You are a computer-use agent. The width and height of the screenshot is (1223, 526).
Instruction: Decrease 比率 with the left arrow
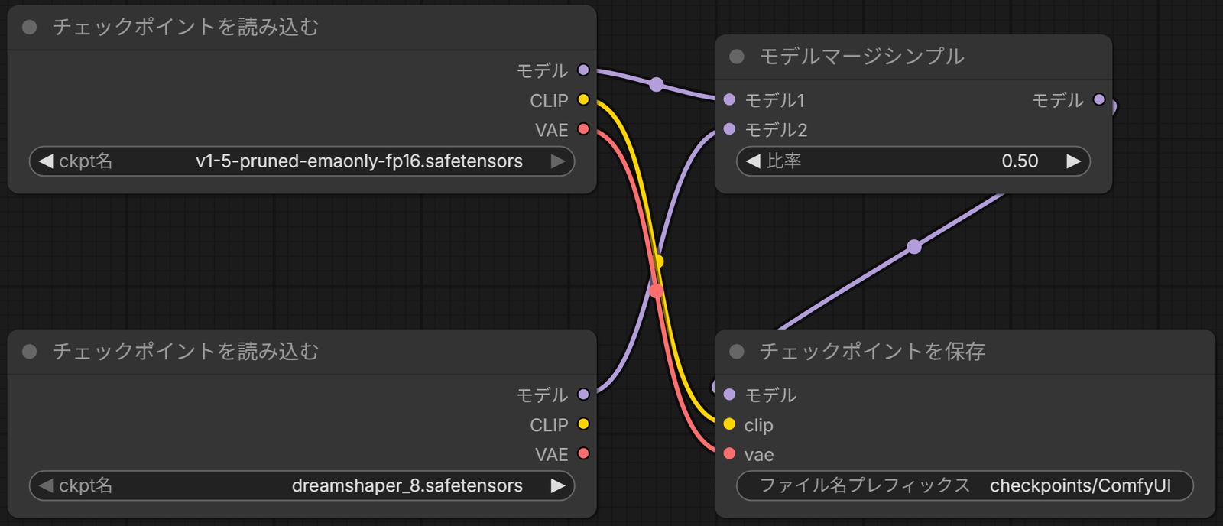753,161
